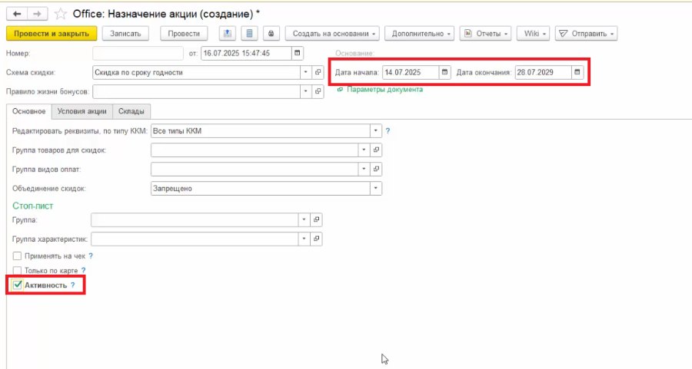Viewport: 692px width, 369px height.
Task: Click help question mark beside Применять на чек
Action: point(91,255)
